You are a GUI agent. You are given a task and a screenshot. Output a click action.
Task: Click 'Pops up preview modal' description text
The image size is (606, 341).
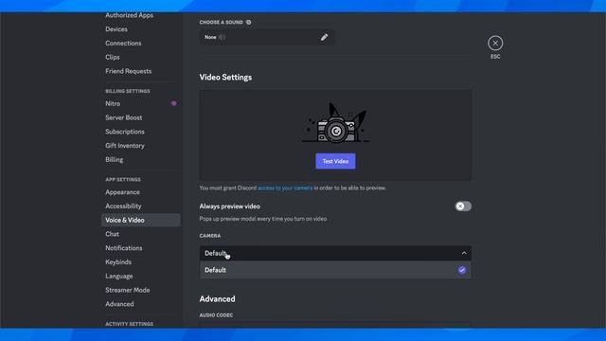(263, 219)
